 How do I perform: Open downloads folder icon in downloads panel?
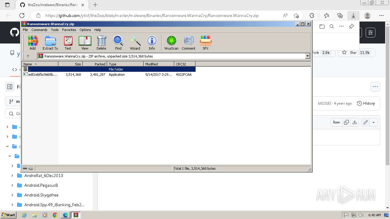pos(322,26)
